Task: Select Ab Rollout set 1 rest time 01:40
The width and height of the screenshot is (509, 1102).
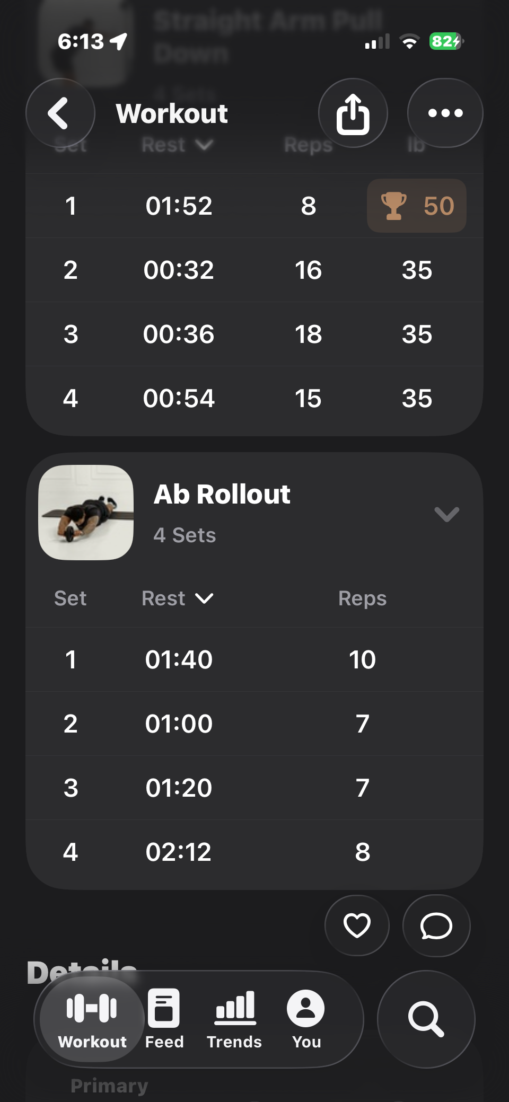Action: pyautogui.click(x=179, y=660)
